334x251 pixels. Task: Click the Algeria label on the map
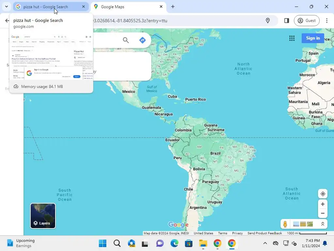point(324,83)
